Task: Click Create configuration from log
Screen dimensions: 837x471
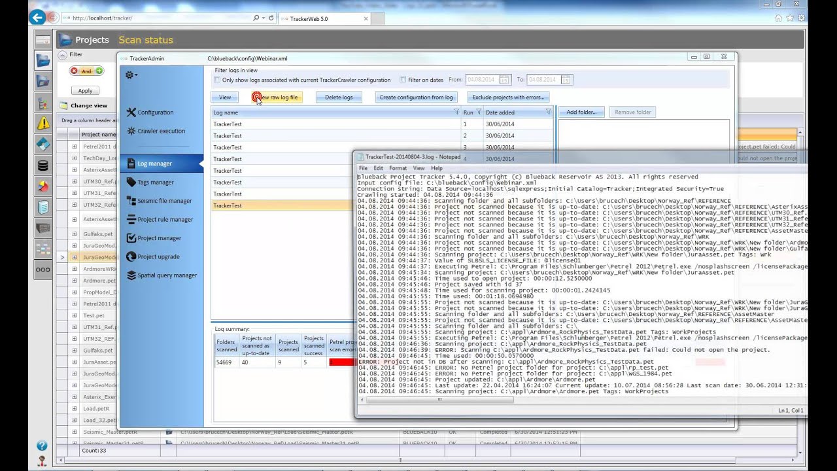Action: [417, 97]
